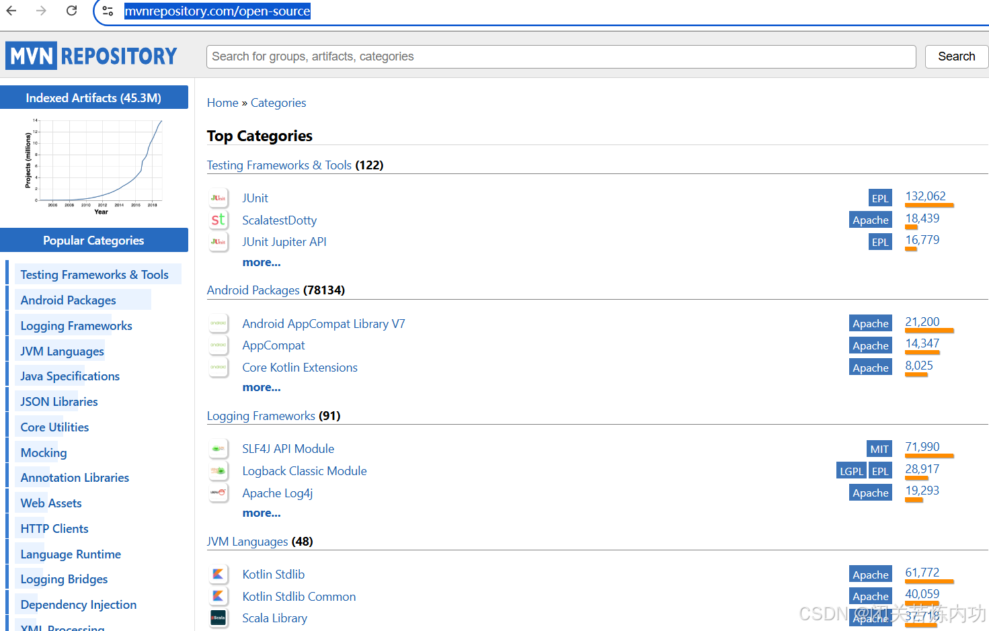Expand more under Testing Frameworks
989x631 pixels.
pyautogui.click(x=262, y=263)
